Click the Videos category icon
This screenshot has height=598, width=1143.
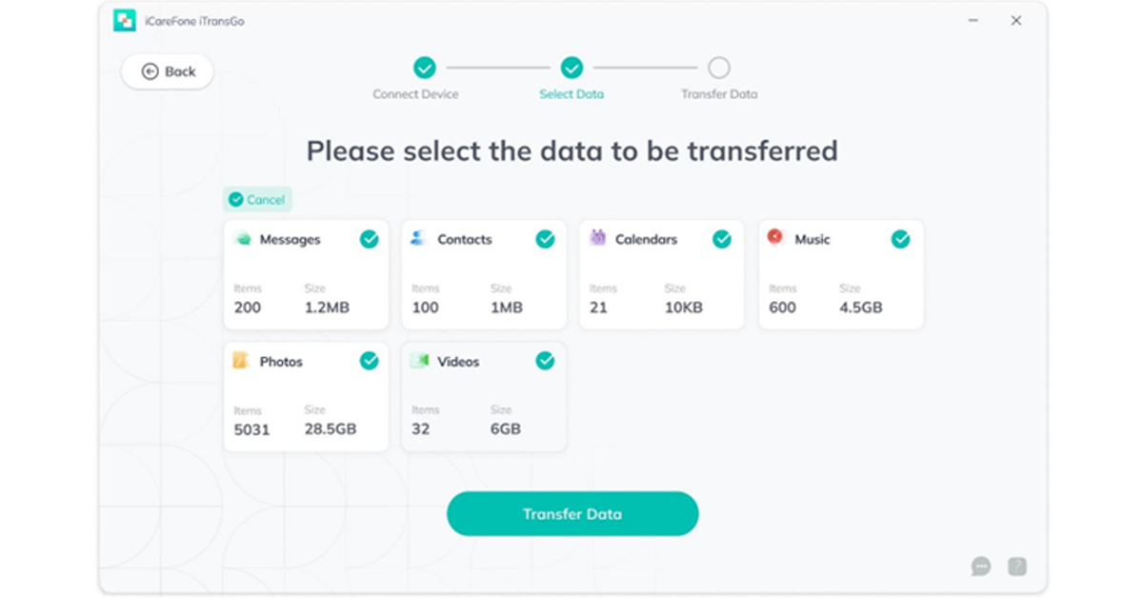click(x=419, y=361)
